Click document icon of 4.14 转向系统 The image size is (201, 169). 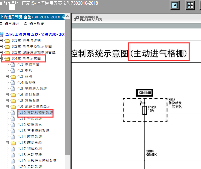pos(13,137)
